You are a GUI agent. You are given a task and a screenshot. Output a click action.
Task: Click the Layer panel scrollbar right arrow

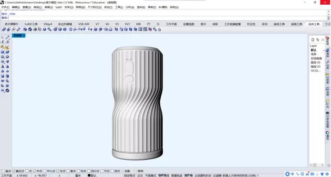[x=322, y=165]
